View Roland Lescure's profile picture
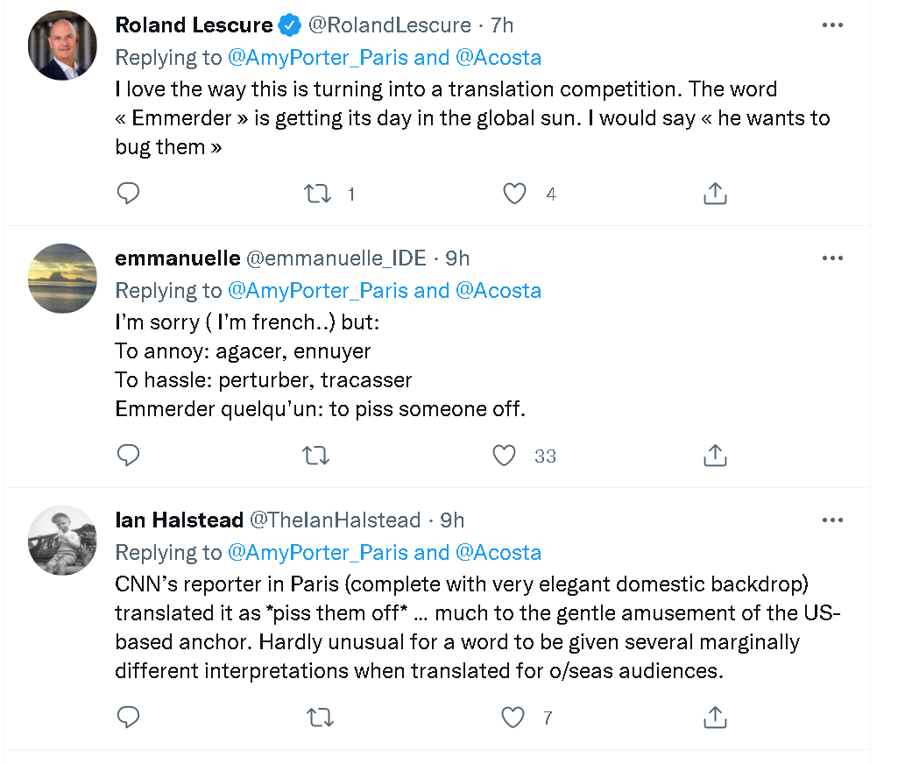 62,46
